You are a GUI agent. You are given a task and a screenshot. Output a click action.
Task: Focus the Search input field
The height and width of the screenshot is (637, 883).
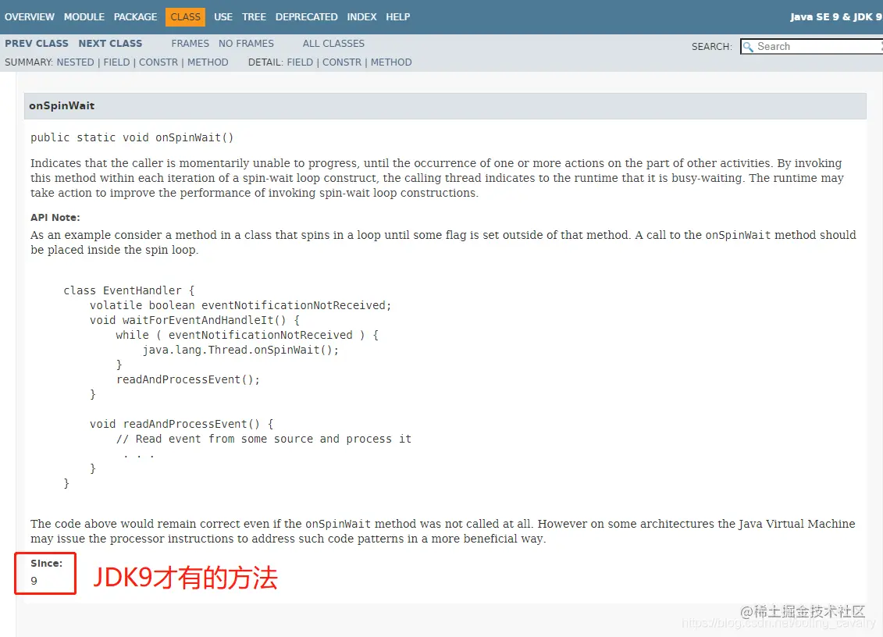813,47
